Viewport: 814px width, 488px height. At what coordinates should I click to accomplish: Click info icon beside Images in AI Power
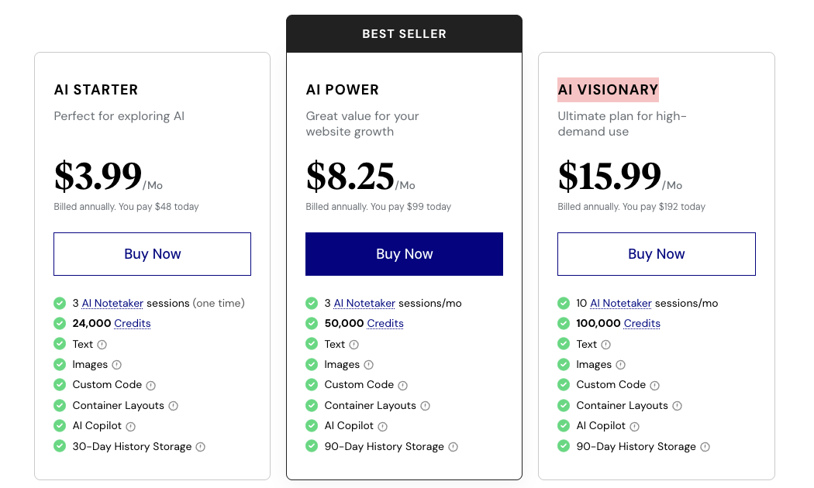[369, 365]
